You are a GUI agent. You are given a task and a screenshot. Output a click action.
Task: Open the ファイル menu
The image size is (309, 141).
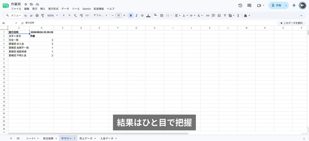16,9
